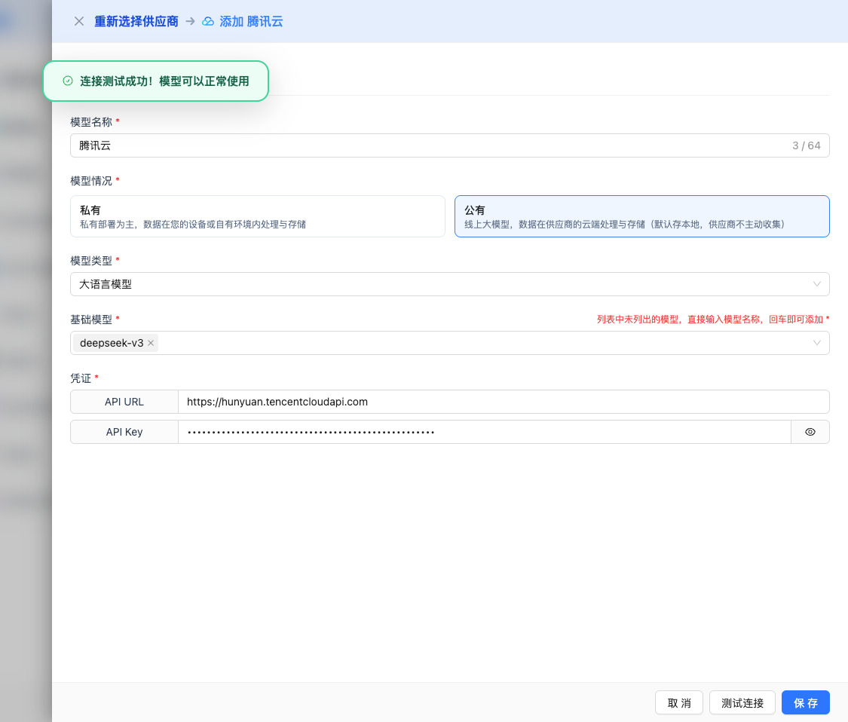
Task: Click the 测试连接 button
Action: point(742,702)
